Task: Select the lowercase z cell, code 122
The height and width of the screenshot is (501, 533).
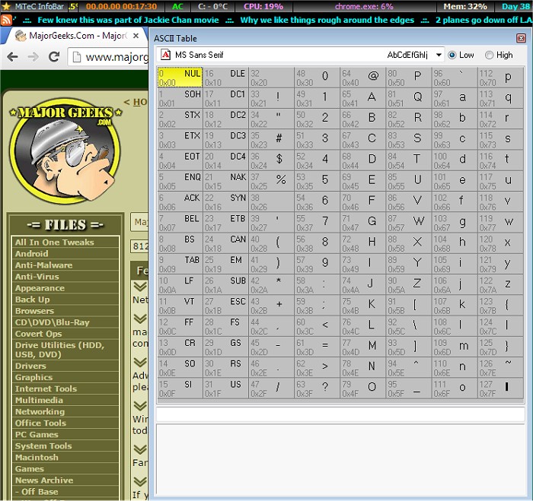Action: pyautogui.click(x=501, y=284)
